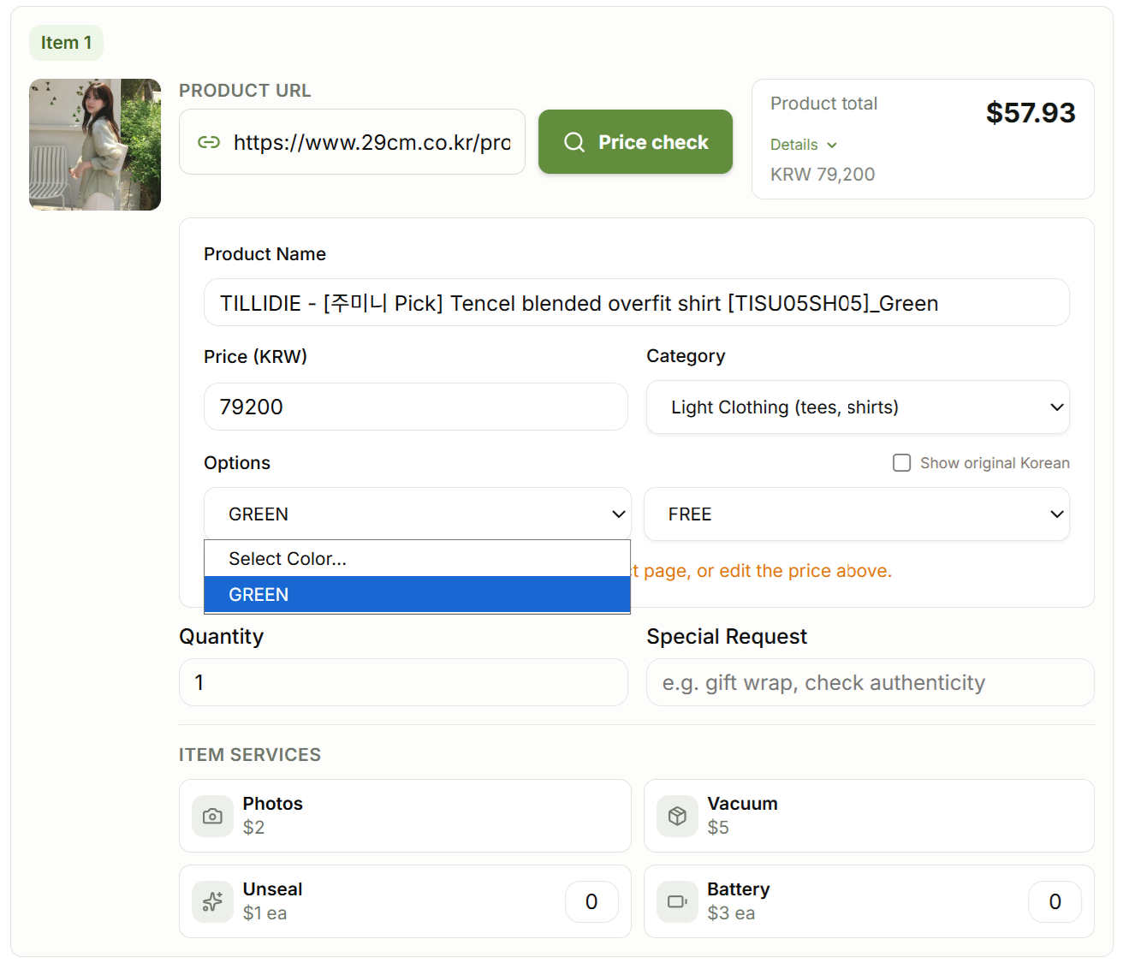Click the Battery quantity box
Image resolution: width=1123 pixels, height=963 pixels.
1055,901
